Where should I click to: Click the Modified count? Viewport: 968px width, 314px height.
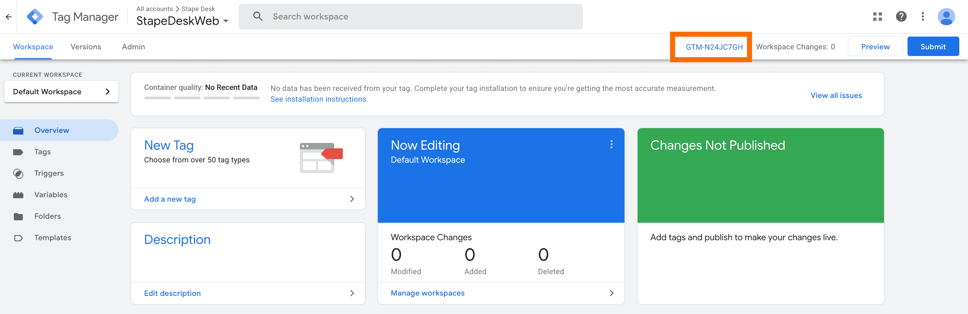pyautogui.click(x=396, y=255)
